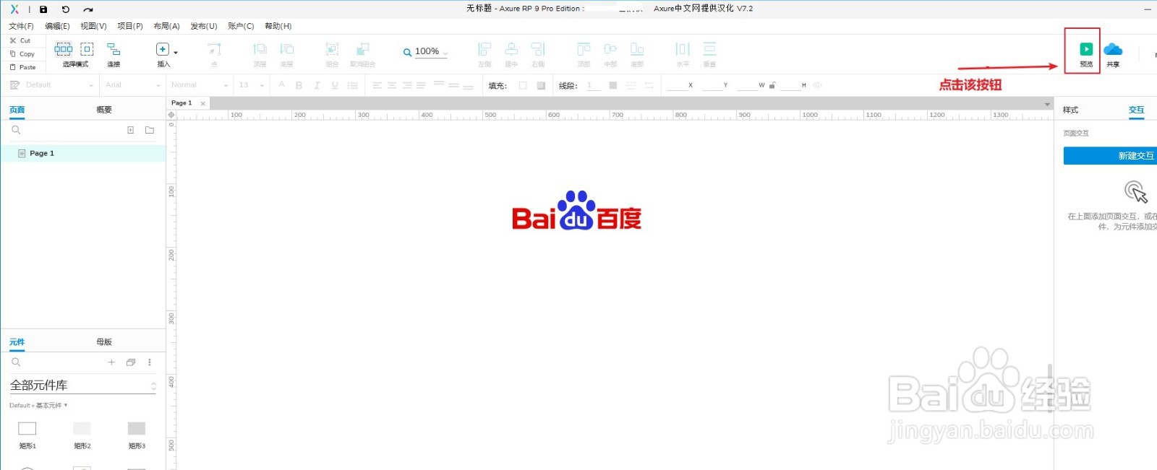Click the Cut button
The width and height of the screenshot is (1157, 470).
pyautogui.click(x=20, y=40)
